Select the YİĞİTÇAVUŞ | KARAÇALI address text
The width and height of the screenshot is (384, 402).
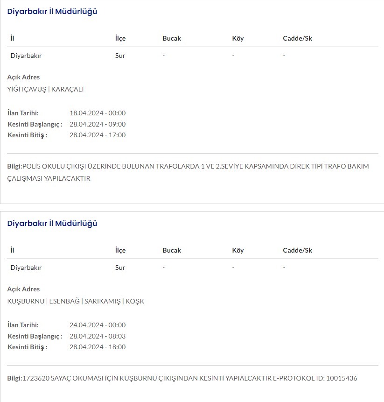(45, 89)
